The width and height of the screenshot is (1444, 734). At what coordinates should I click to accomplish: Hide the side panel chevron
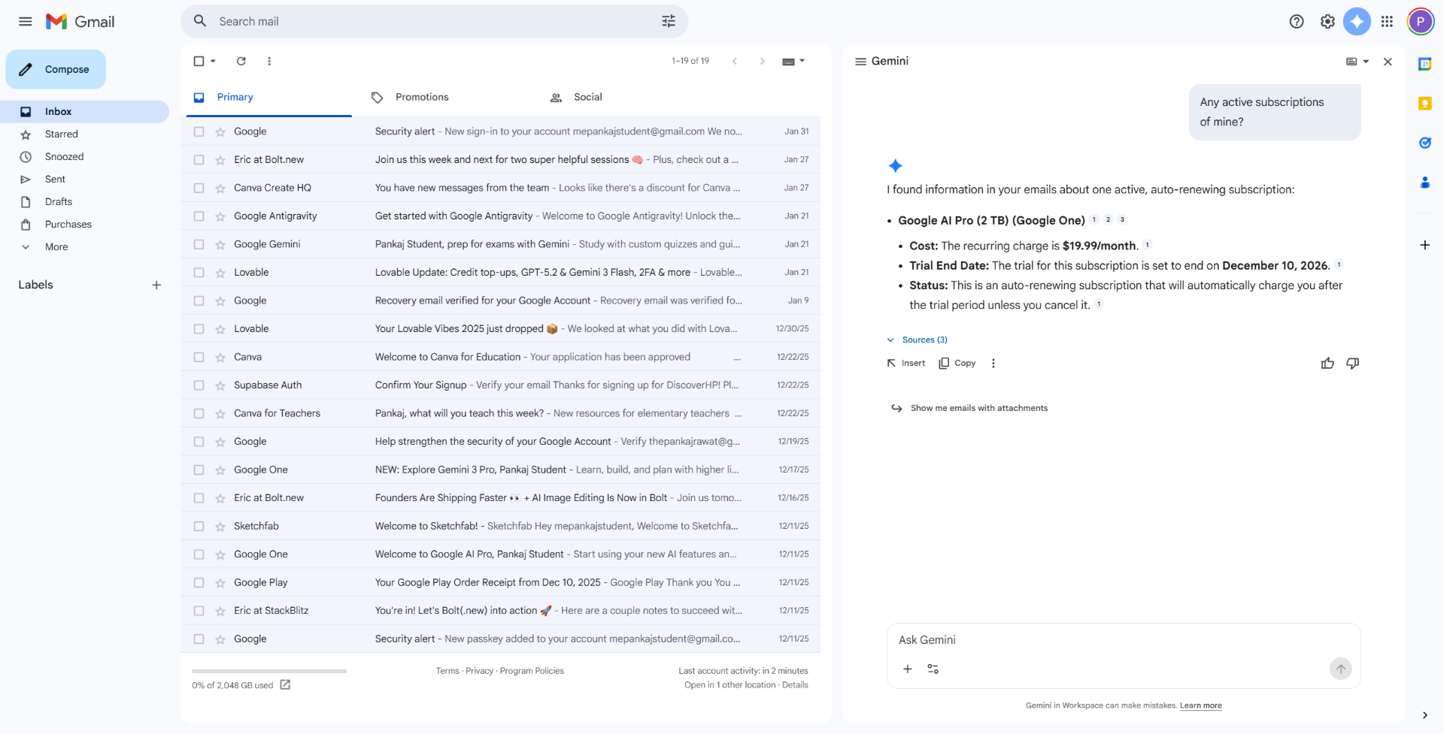pyautogui.click(x=1424, y=715)
